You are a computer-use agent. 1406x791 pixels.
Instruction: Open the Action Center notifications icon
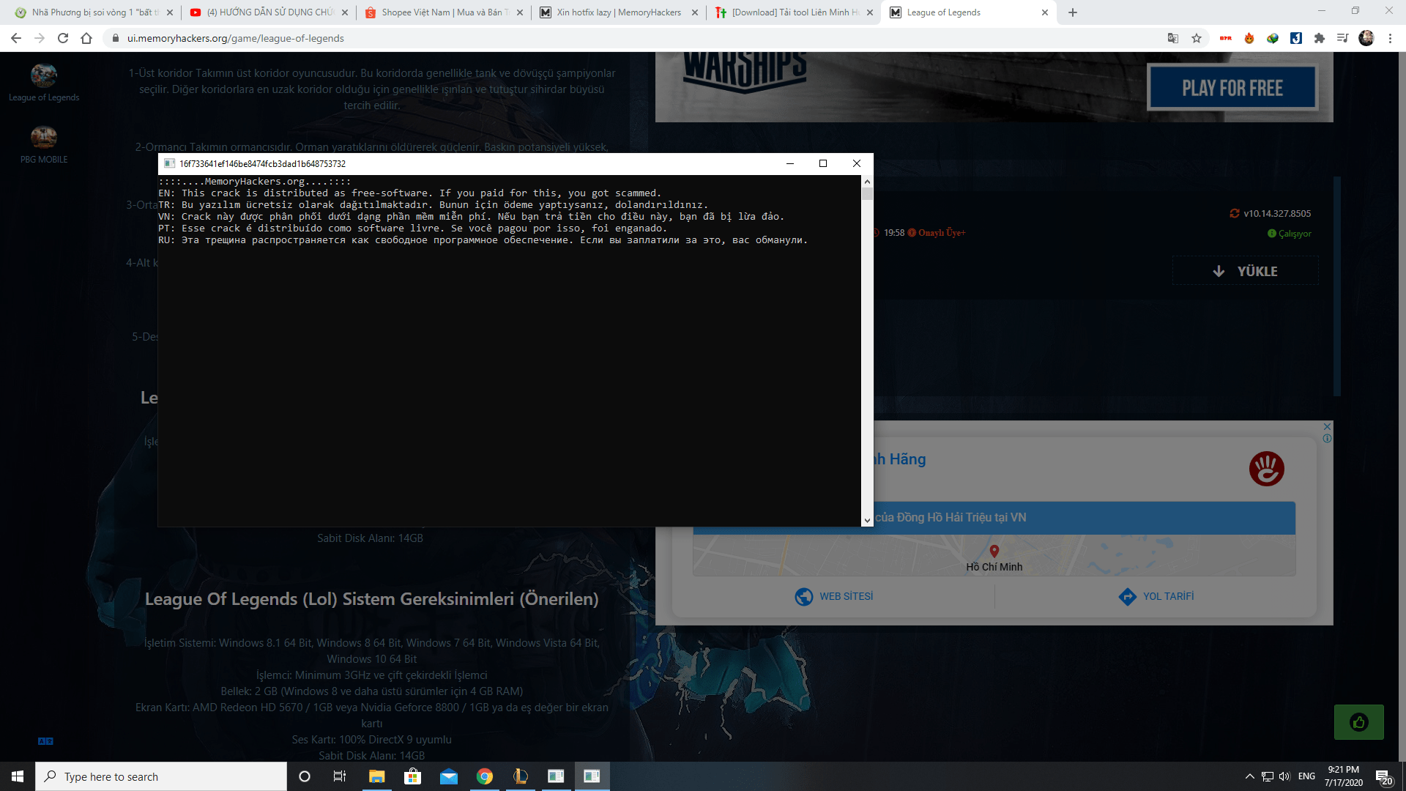pyautogui.click(x=1383, y=776)
